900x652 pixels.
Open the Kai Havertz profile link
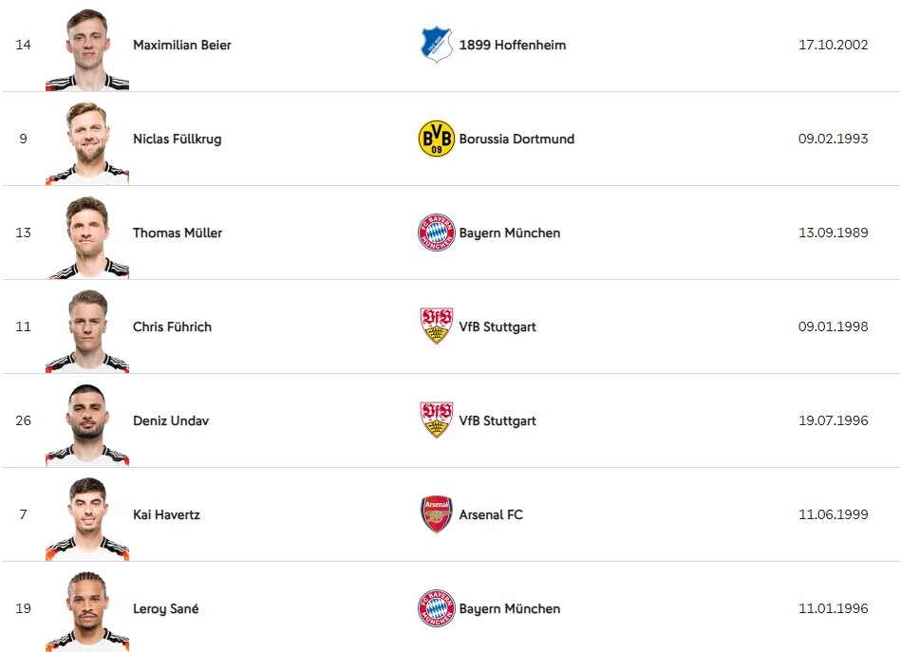166,514
